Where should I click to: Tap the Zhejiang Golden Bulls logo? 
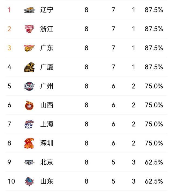click(x=29, y=29)
